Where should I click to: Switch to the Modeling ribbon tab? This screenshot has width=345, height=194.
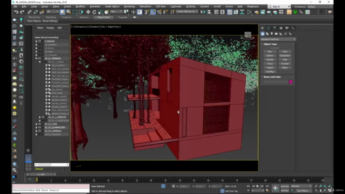coord(51,17)
